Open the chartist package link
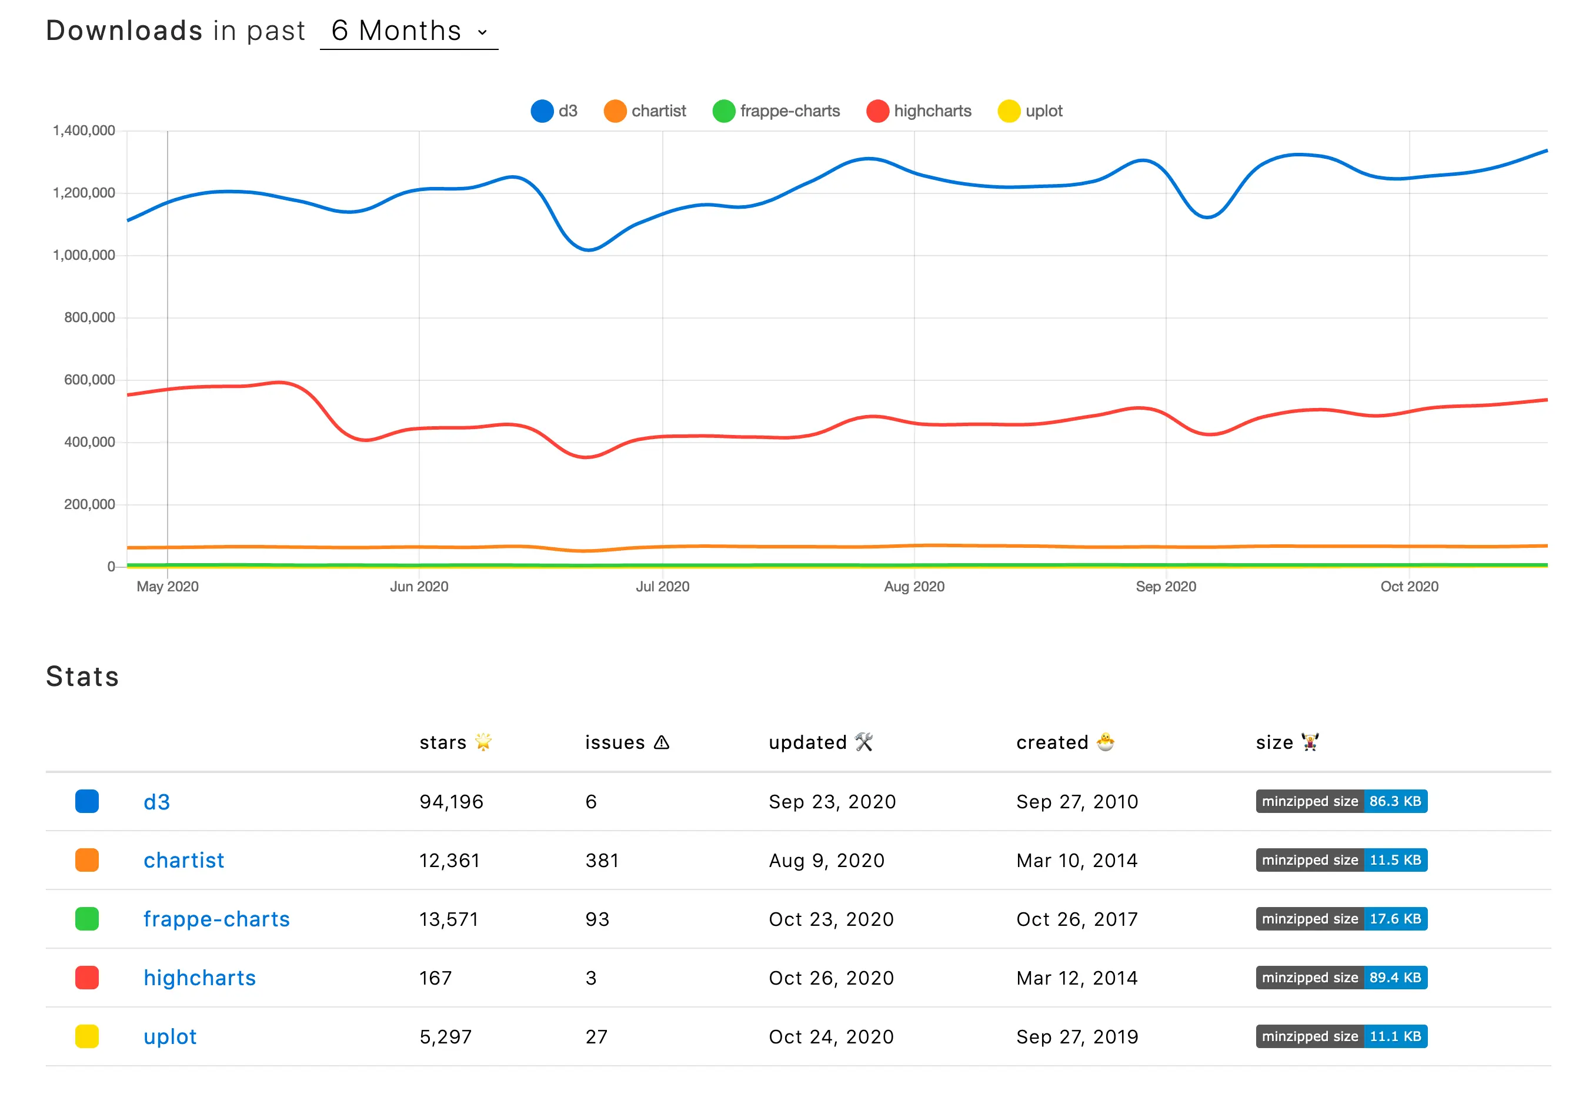 [x=184, y=861]
